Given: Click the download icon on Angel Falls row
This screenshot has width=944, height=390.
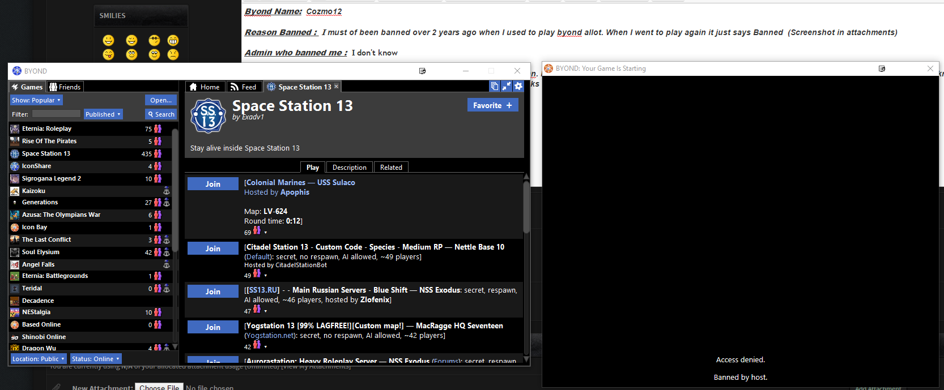Looking at the screenshot, I should [167, 265].
